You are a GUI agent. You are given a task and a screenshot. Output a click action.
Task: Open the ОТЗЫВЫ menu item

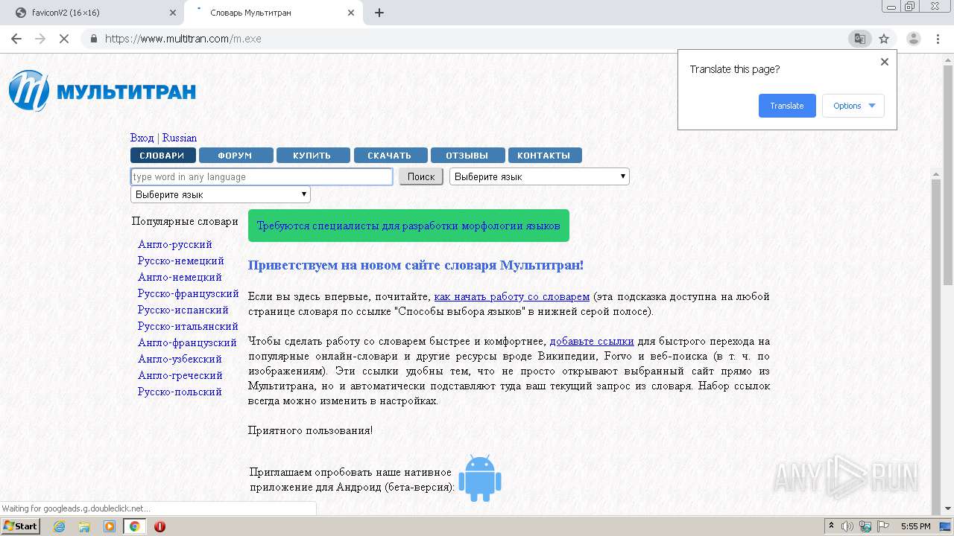point(467,156)
